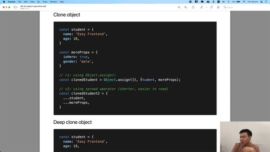Open the Go menu
This screenshot has height=152, width=270.
38,2
